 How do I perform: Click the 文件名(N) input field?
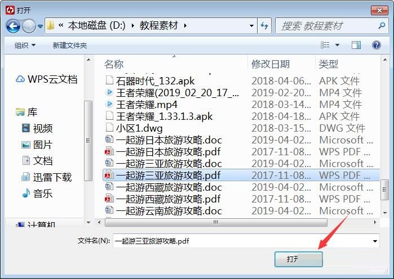246,241
